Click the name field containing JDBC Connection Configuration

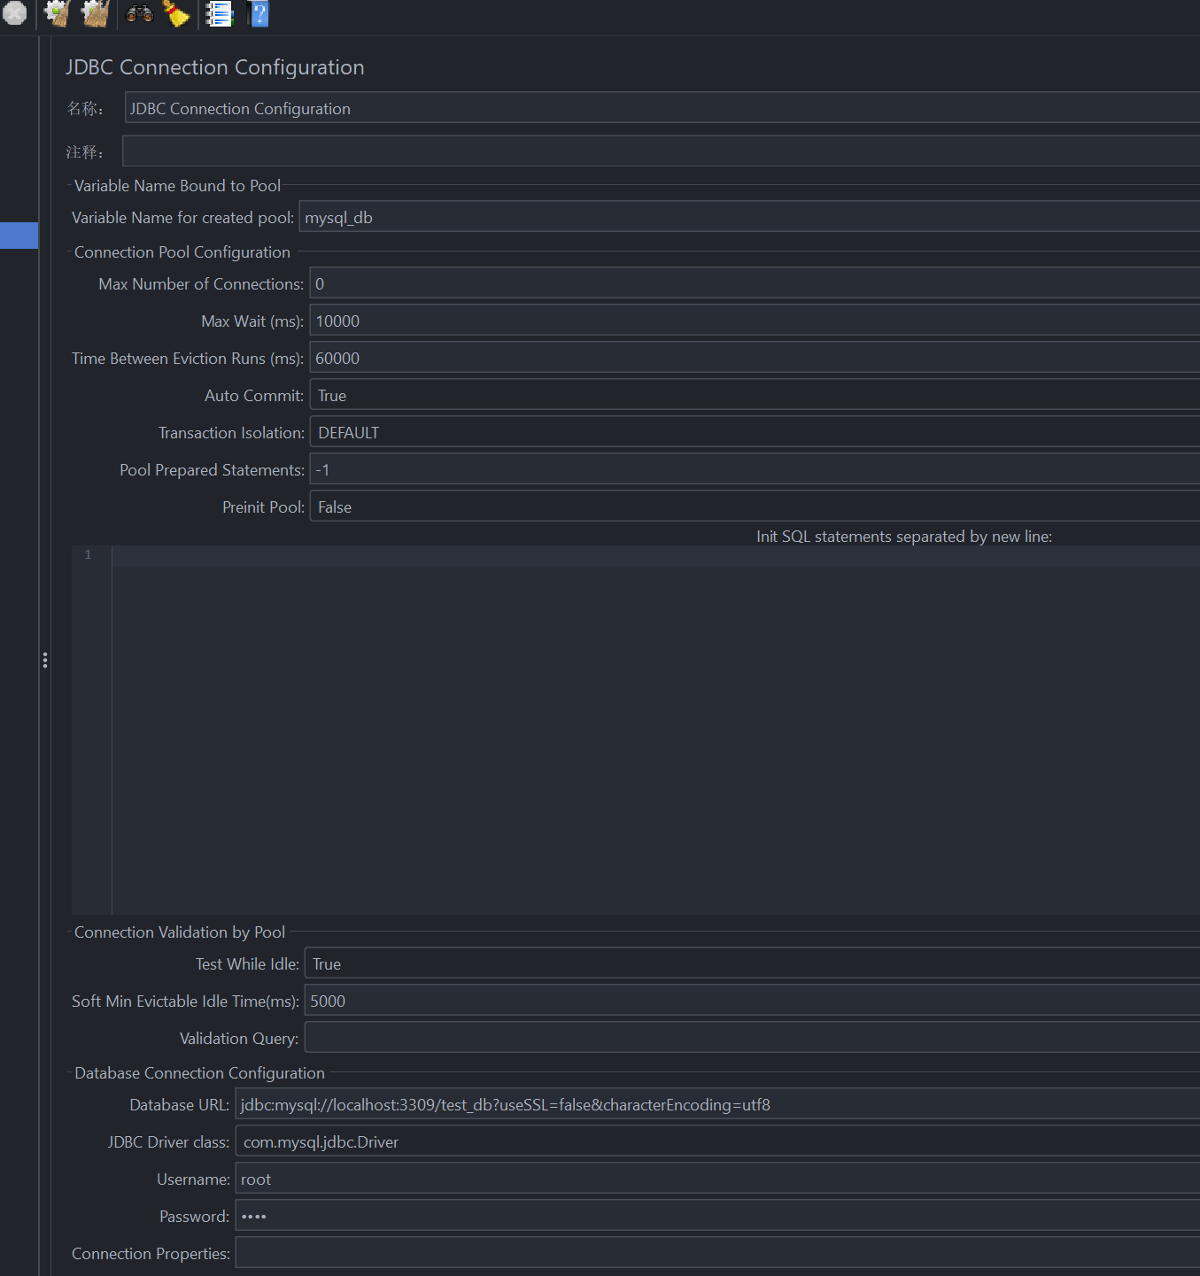662,108
